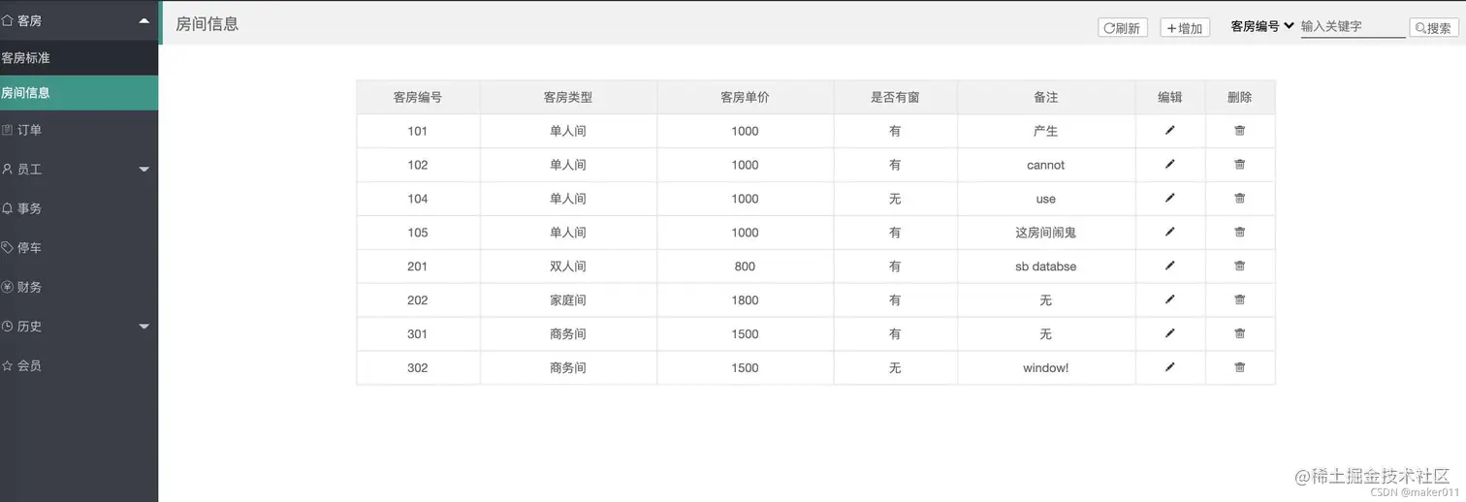Click the price cell 800

coord(745,267)
